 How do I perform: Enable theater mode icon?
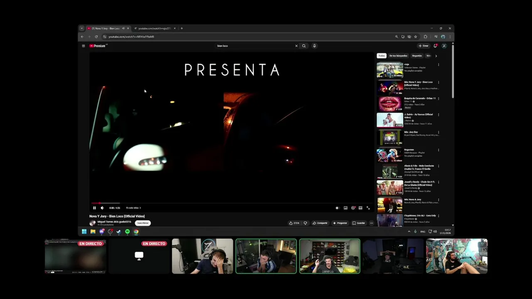click(360, 208)
